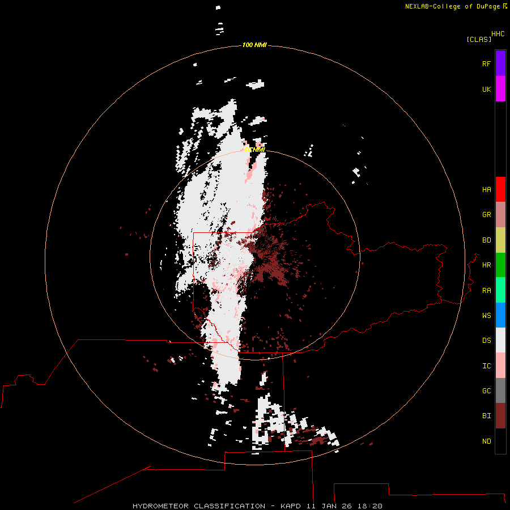Click the ND black legend swatch
The width and height of the screenshot is (510, 510).
[500, 441]
